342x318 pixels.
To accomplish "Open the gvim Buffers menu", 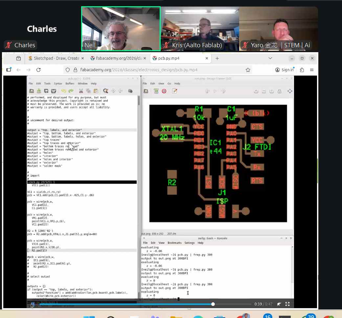I will pyautogui.click(x=70, y=83).
